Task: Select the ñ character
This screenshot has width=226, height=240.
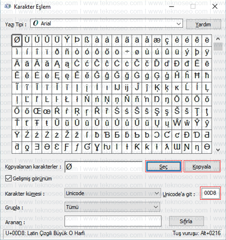Action: click(x=67, y=52)
